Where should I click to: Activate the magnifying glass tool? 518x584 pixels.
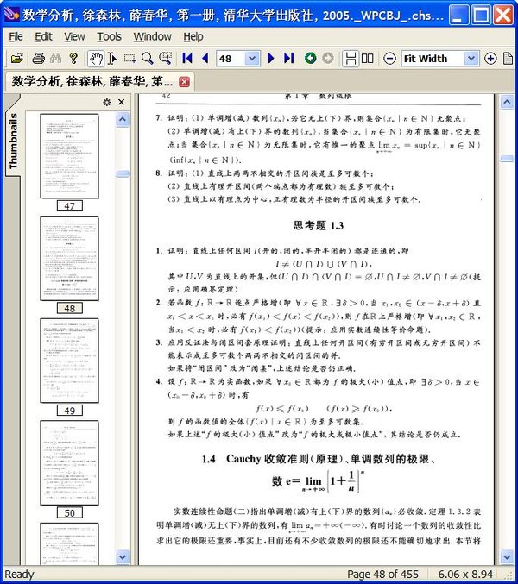148,59
